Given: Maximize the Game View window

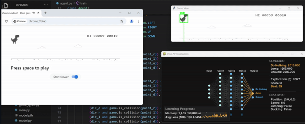Looking at the screenshot, I should (x=289, y=8).
